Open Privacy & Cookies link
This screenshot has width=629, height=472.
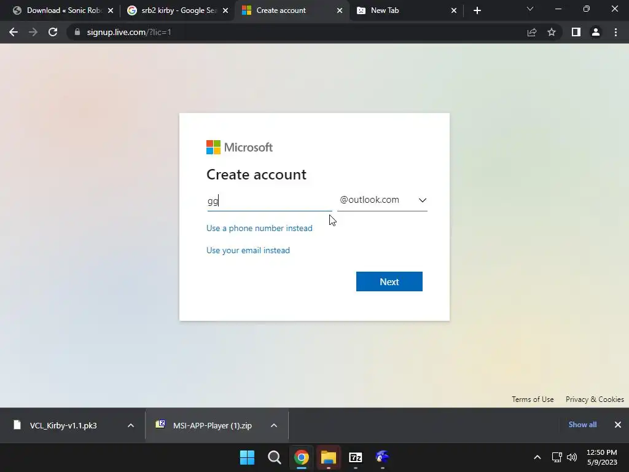point(595,399)
